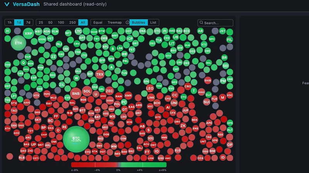Open the ICP bubble
This screenshot has width=309, height=173.
pyautogui.click(x=130, y=38)
